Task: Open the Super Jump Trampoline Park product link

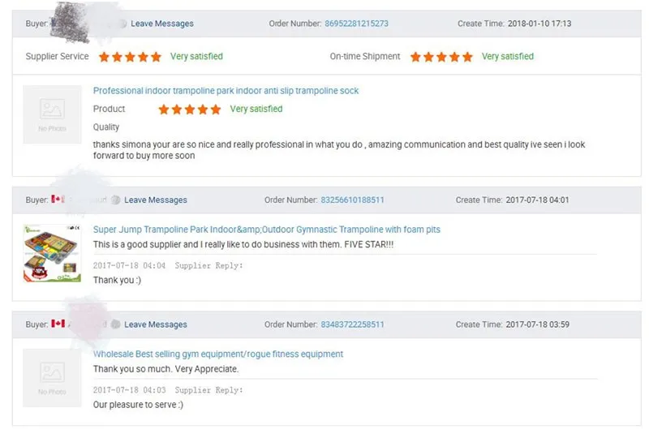Action: pos(267,230)
